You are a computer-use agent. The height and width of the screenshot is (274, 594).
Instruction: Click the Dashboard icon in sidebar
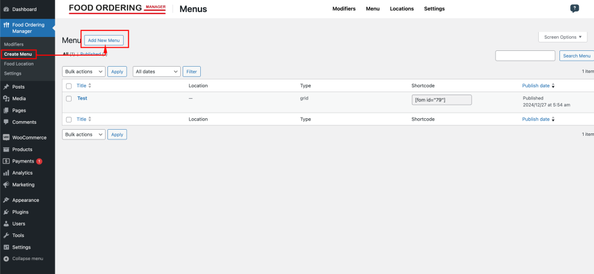(x=6, y=10)
